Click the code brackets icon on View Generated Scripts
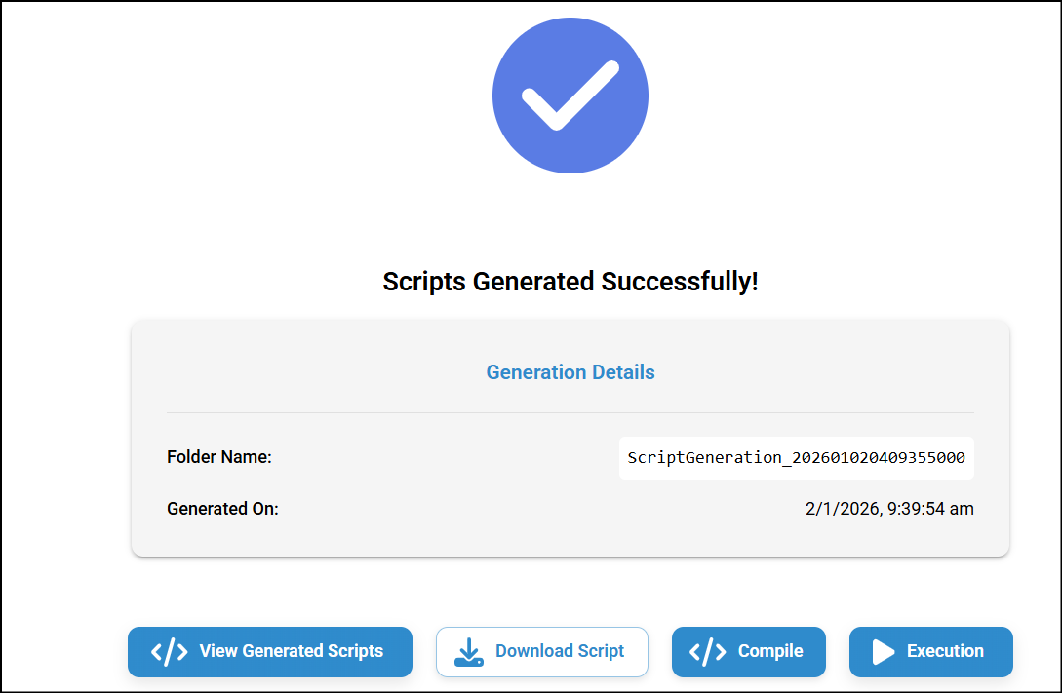This screenshot has width=1062, height=693. [170, 652]
